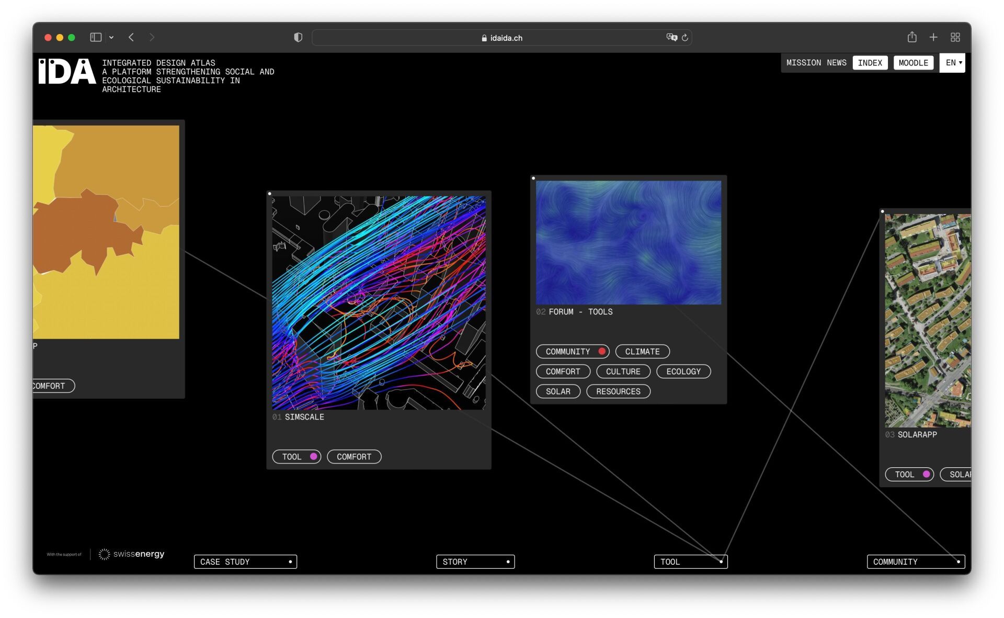
Task: Open the Simscale wind simulation thumbnail
Action: 379,302
